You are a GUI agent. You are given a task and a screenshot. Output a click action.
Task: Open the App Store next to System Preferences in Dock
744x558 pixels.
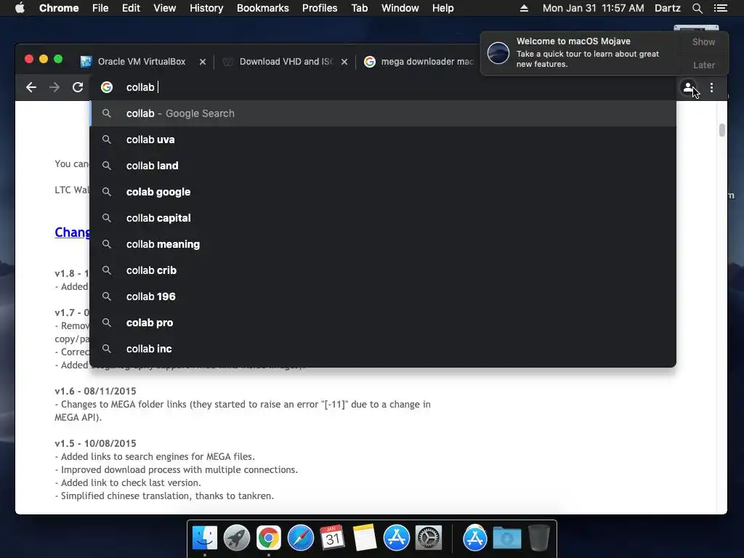tap(396, 538)
